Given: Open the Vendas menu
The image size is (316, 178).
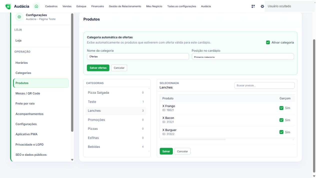Looking at the screenshot, I should 67,6.
